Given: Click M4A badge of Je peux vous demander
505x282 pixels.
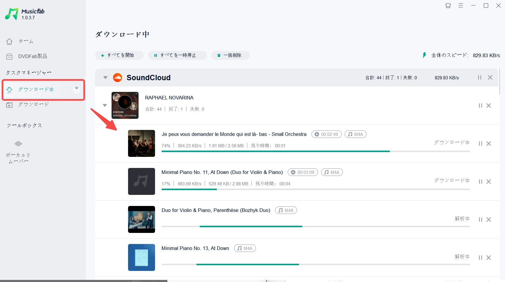Looking at the screenshot, I should (356, 134).
